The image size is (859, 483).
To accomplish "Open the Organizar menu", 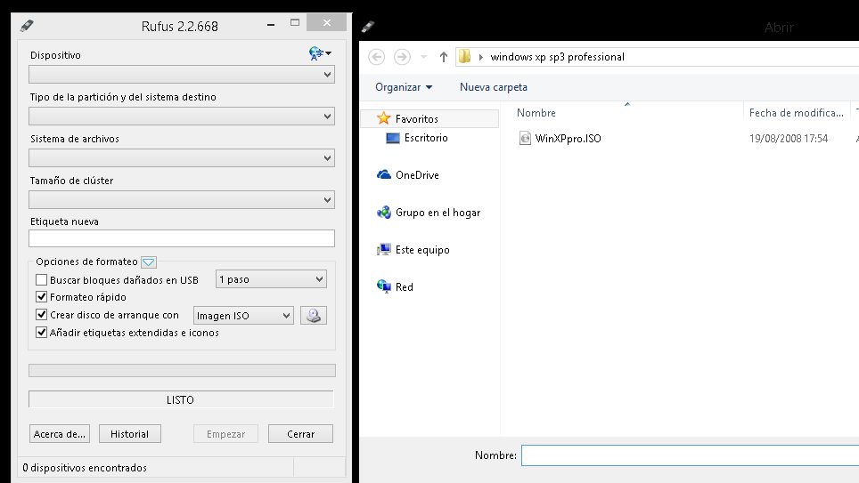I will (404, 87).
